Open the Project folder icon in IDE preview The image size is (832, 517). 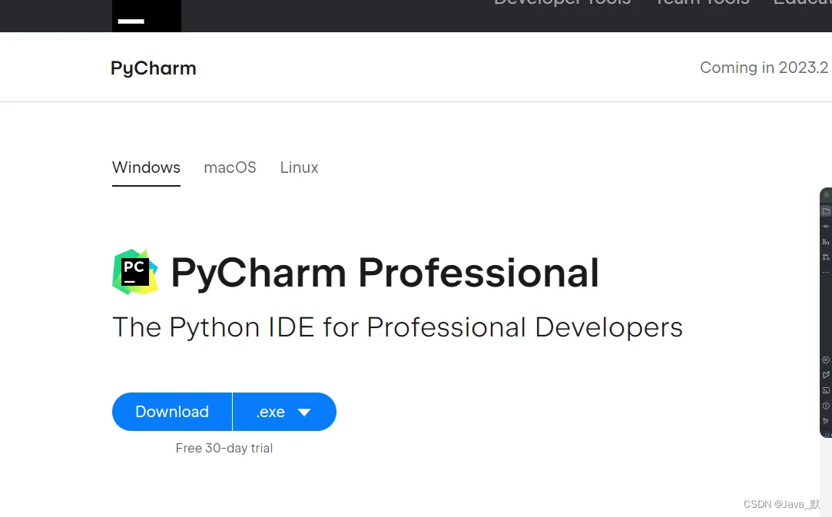pos(826,210)
